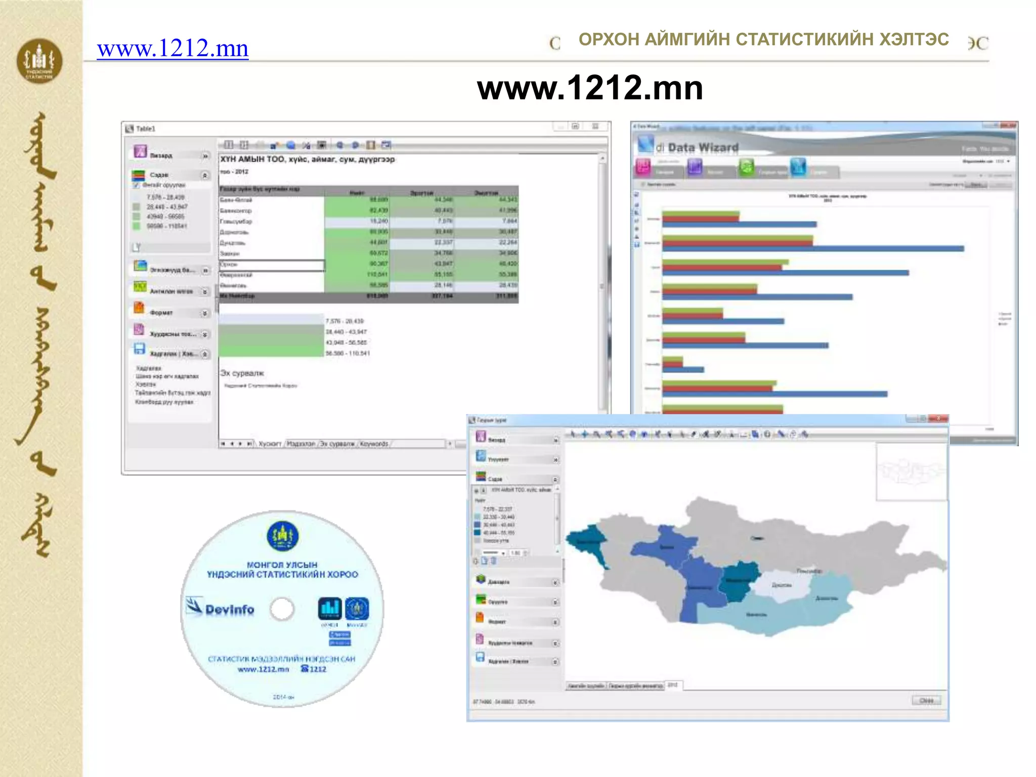Click the pink Визард icon in map window
The width and height of the screenshot is (1036, 777).
[x=481, y=437]
